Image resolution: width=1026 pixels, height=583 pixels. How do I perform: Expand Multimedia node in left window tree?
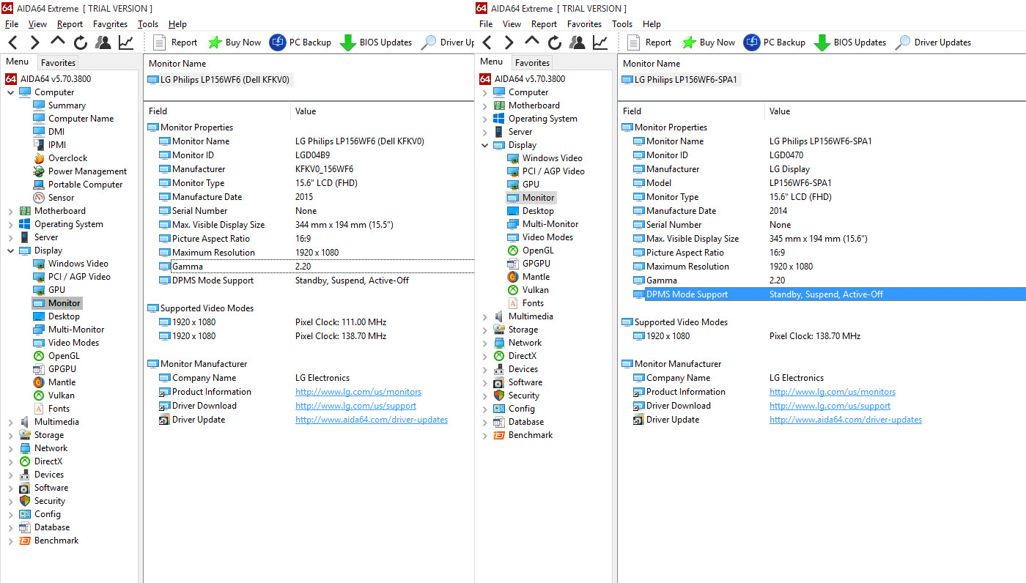coord(11,422)
